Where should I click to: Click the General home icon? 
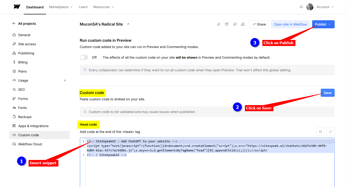14,35
